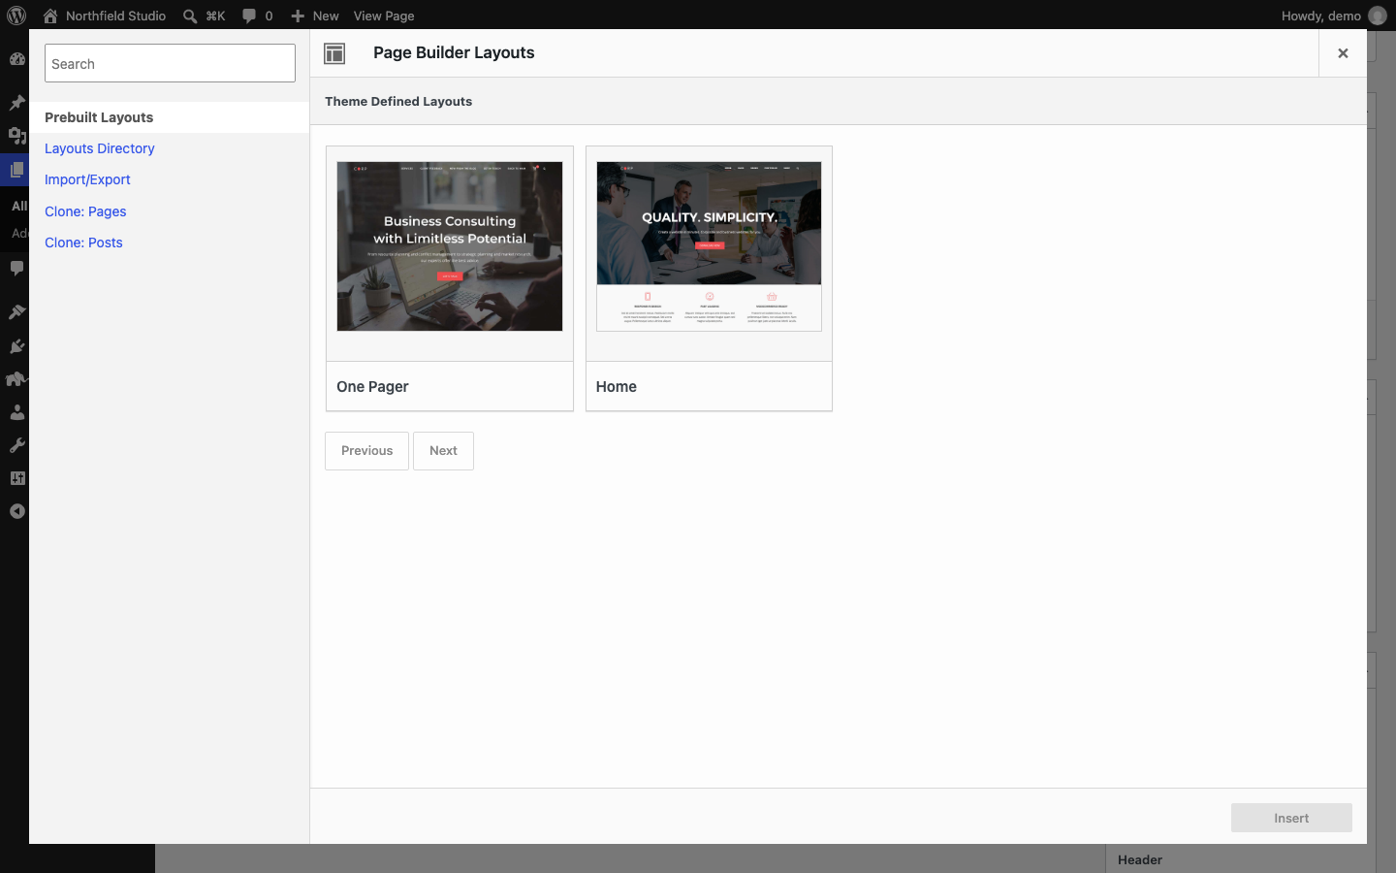Open Tools via the wrench sidebar icon

click(x=16, y=445)
